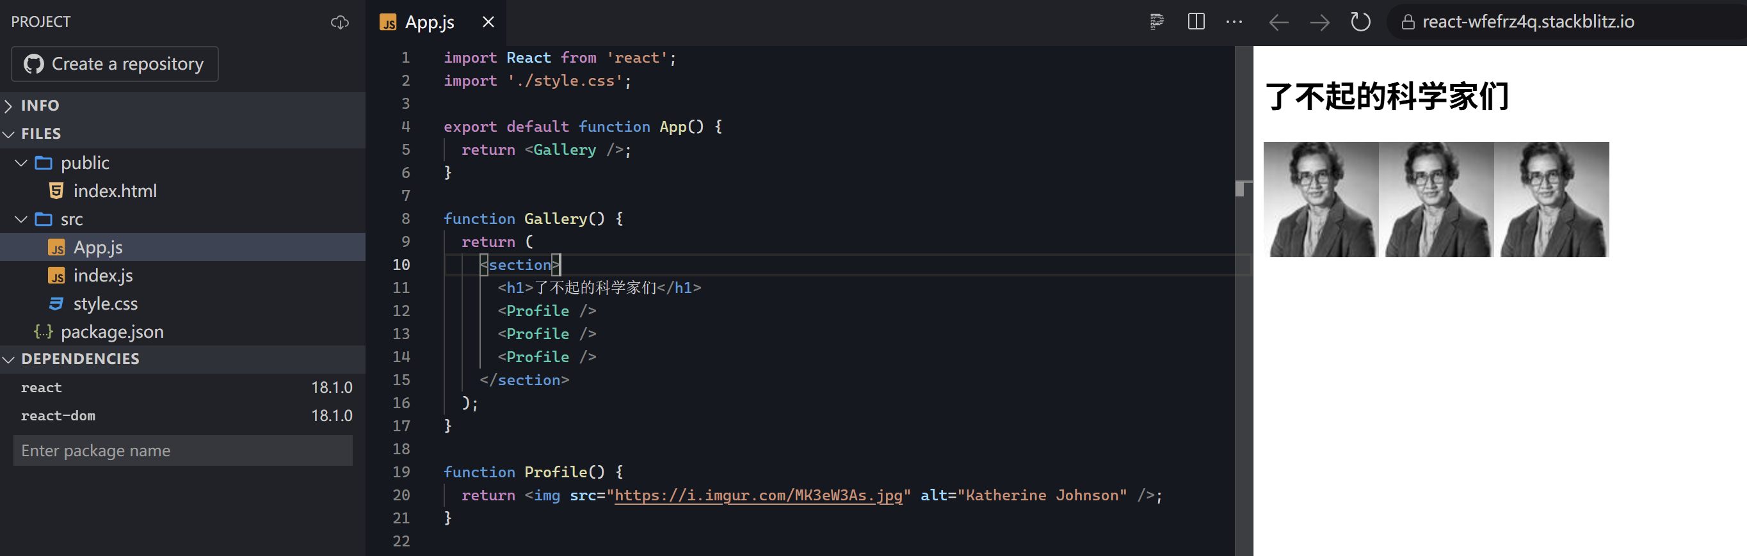1747x556 pixels.
Task: Go forward in the preview browser
Action: pos(1319,22)
